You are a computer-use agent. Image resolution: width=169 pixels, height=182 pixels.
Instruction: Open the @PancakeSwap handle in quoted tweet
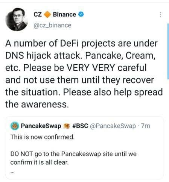coord(113,126)
